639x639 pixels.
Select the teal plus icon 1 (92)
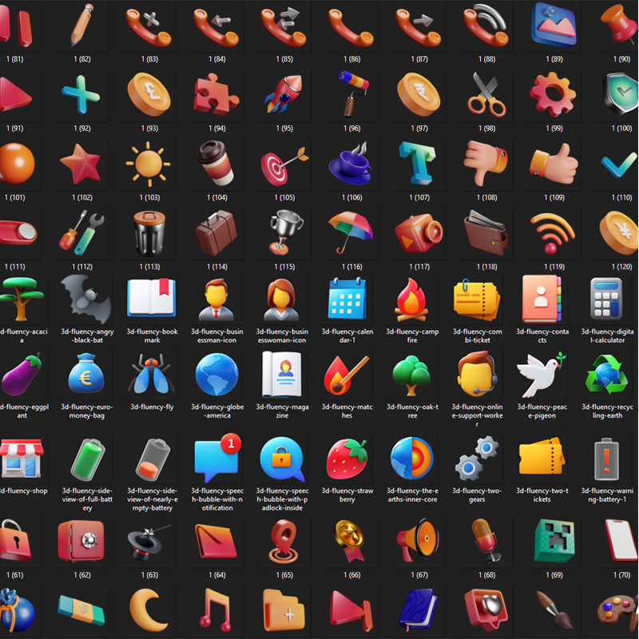click(81, 94)
